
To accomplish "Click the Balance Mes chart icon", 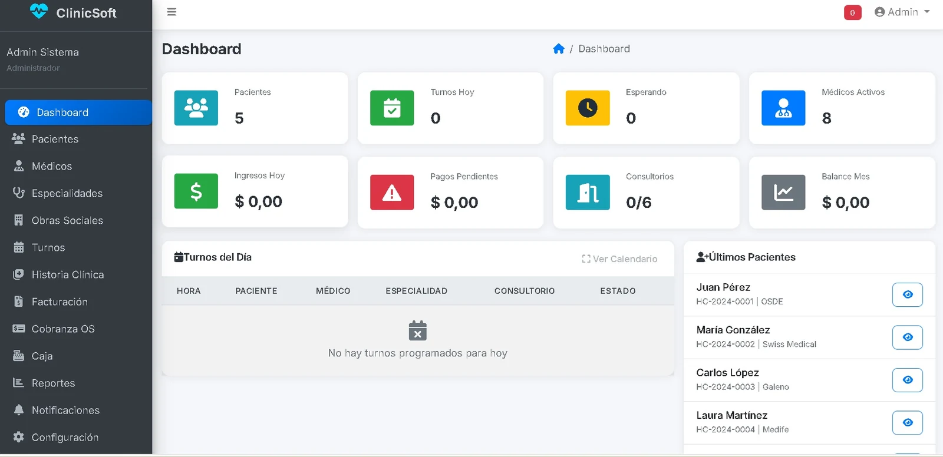I will coord(783,192).
